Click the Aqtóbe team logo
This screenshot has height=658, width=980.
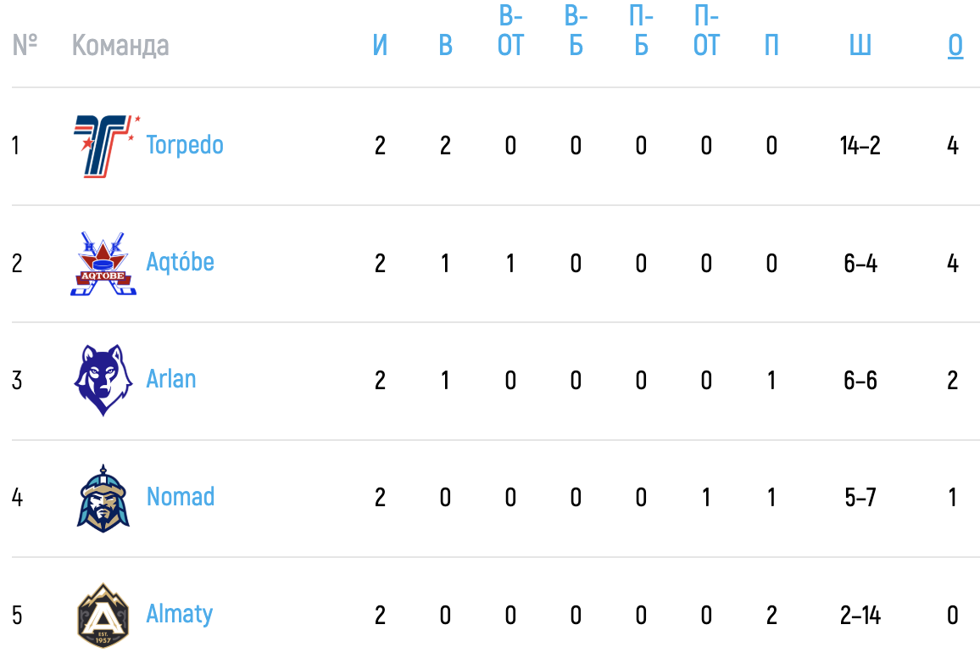coord(103,263)
